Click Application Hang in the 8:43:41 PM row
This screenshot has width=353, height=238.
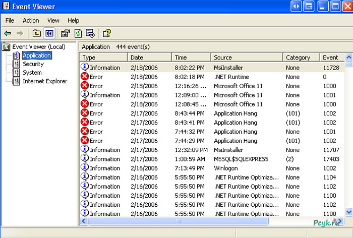[236, 123]
